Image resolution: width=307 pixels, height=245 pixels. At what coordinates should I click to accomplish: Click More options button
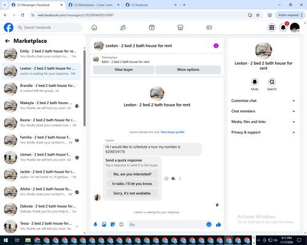[x=188, y=70]
